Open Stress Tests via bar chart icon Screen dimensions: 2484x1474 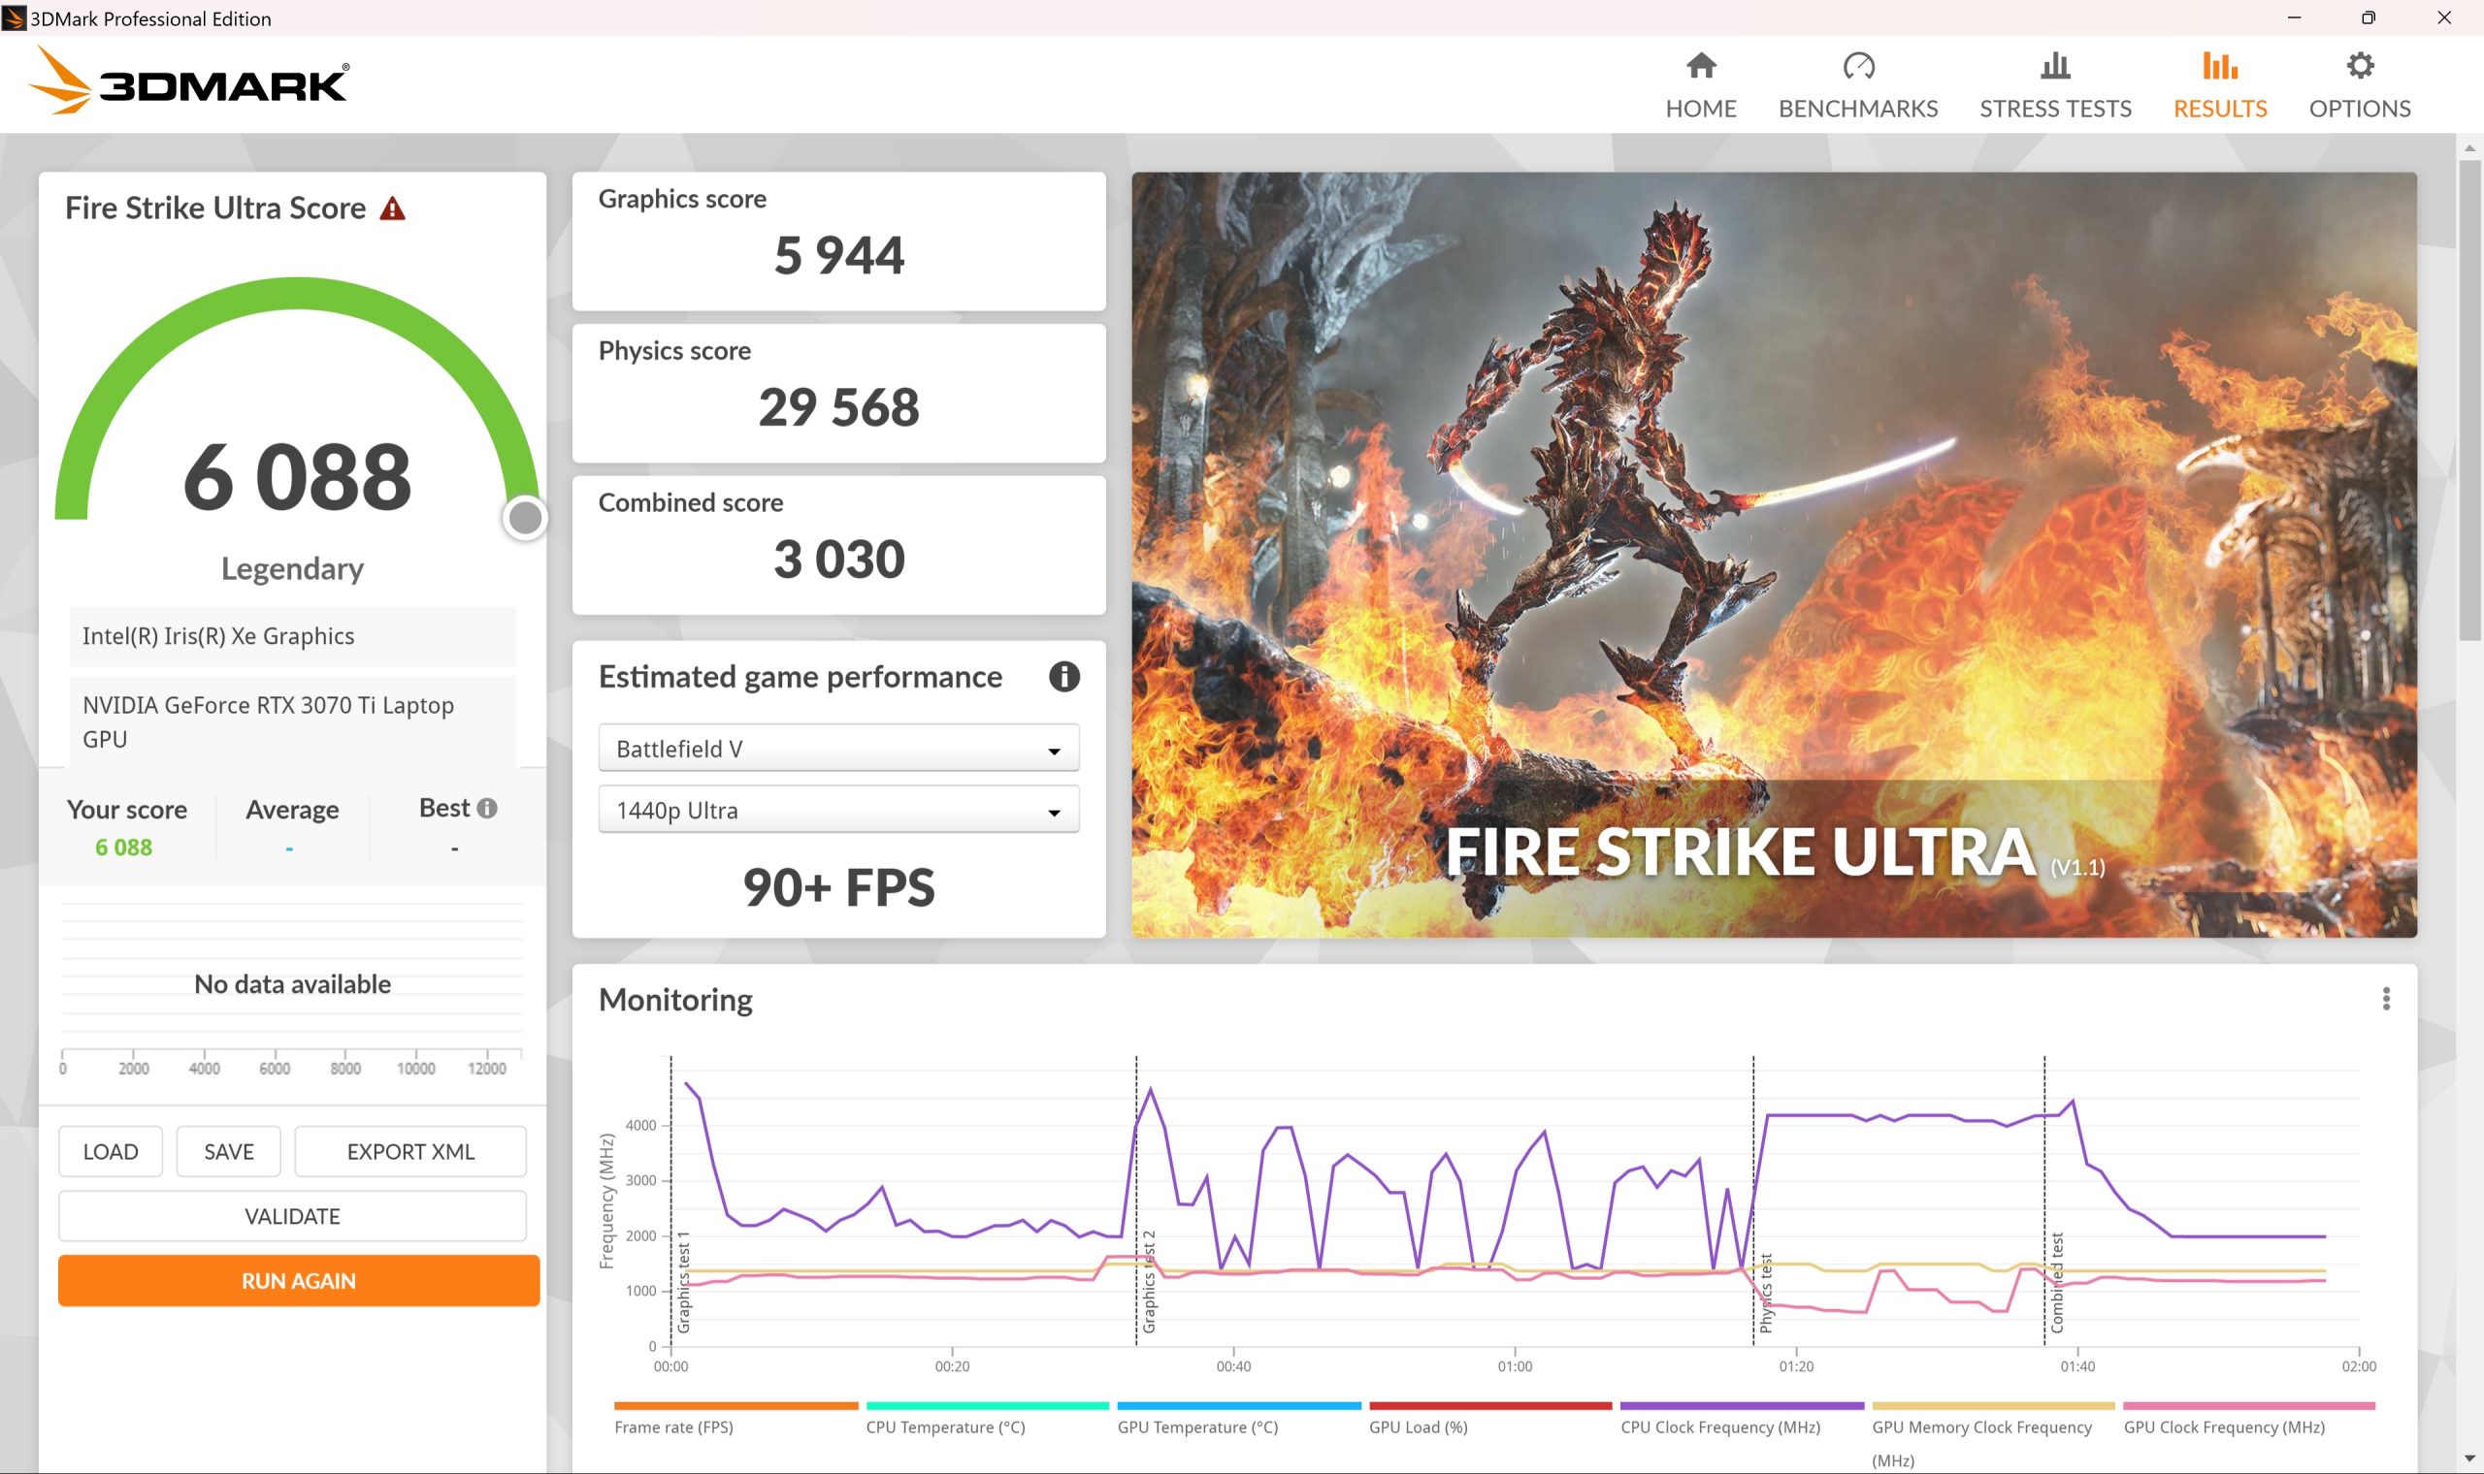(x=2055, y=67)
